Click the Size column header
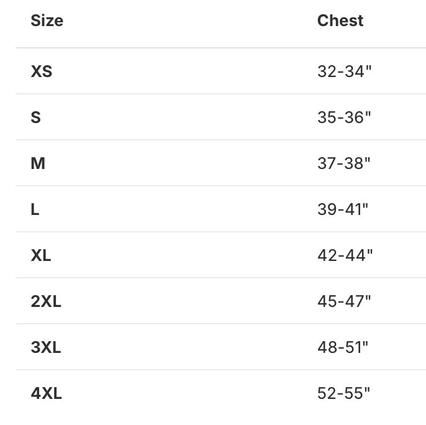The image size is (426, 425). coord(47,21)
